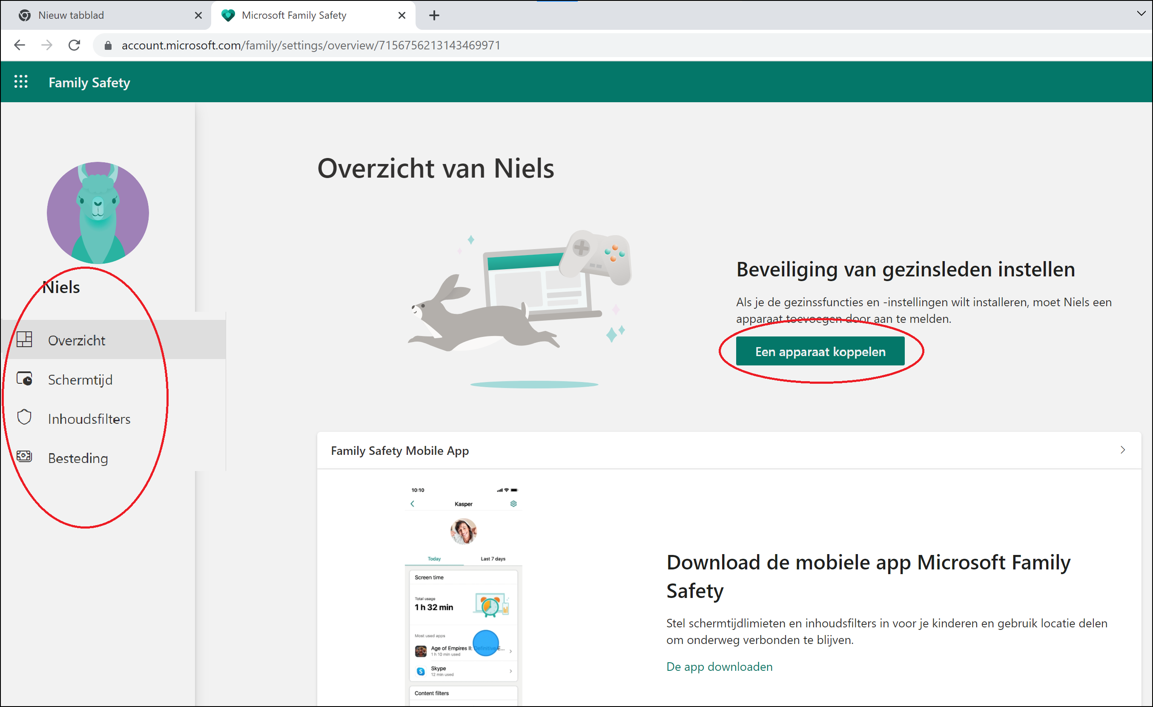Close the Microsoft Family Safety tab
1153x707 pixels.
pyautogui.click(x=402, y=15)
